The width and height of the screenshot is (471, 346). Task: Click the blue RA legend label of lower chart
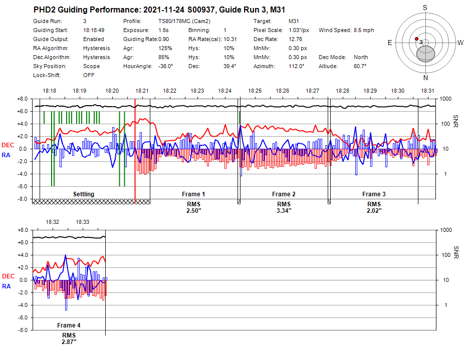pos(7,286)
